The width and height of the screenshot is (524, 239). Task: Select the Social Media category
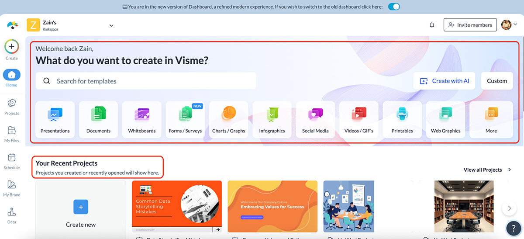point(315,120)
